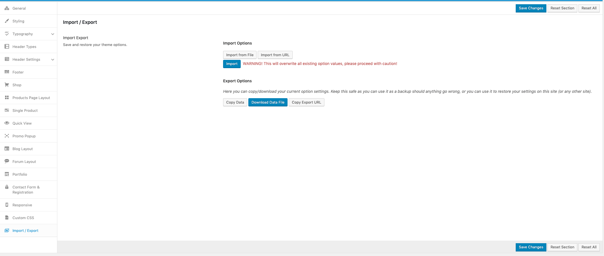Click the top Save Changes button

tap(531, 8)
